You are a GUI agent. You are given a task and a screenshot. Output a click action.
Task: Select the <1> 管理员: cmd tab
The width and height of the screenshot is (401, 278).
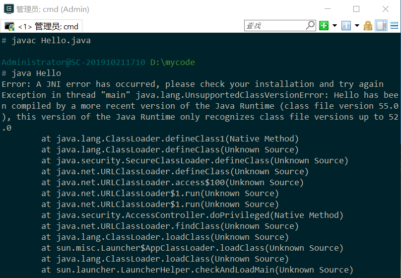click(41, 26)
